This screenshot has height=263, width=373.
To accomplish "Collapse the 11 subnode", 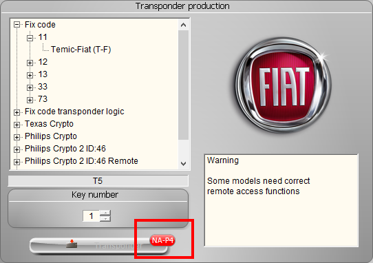I will 30,38.
